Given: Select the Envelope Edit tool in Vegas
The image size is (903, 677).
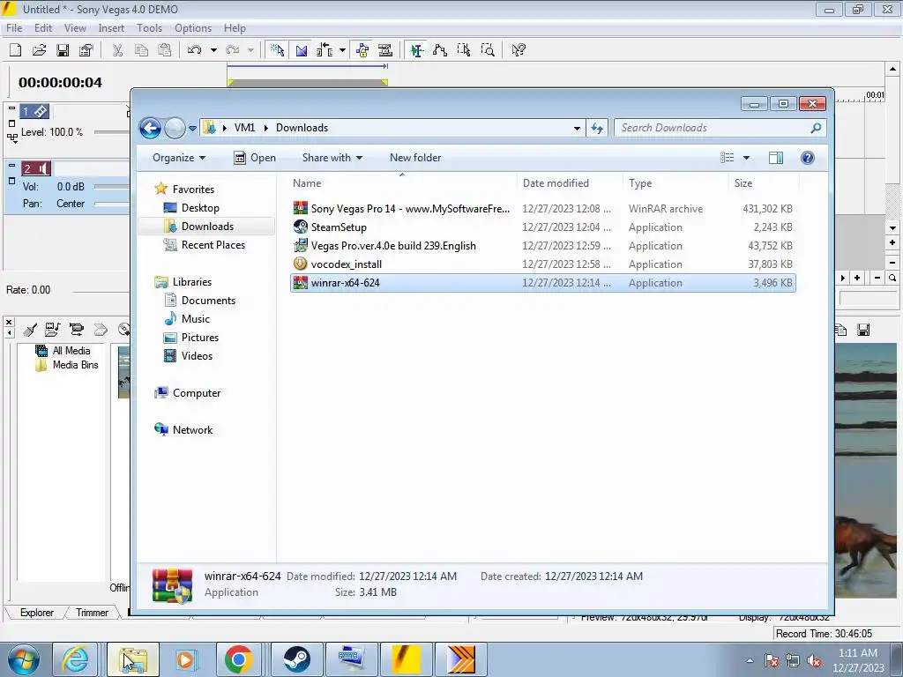Looking at the screenshot, I should pyautogui.click(x=440, y=50).
